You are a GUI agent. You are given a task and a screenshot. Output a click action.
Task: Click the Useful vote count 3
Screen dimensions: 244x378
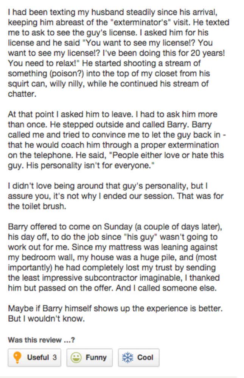tap(54, 357)
